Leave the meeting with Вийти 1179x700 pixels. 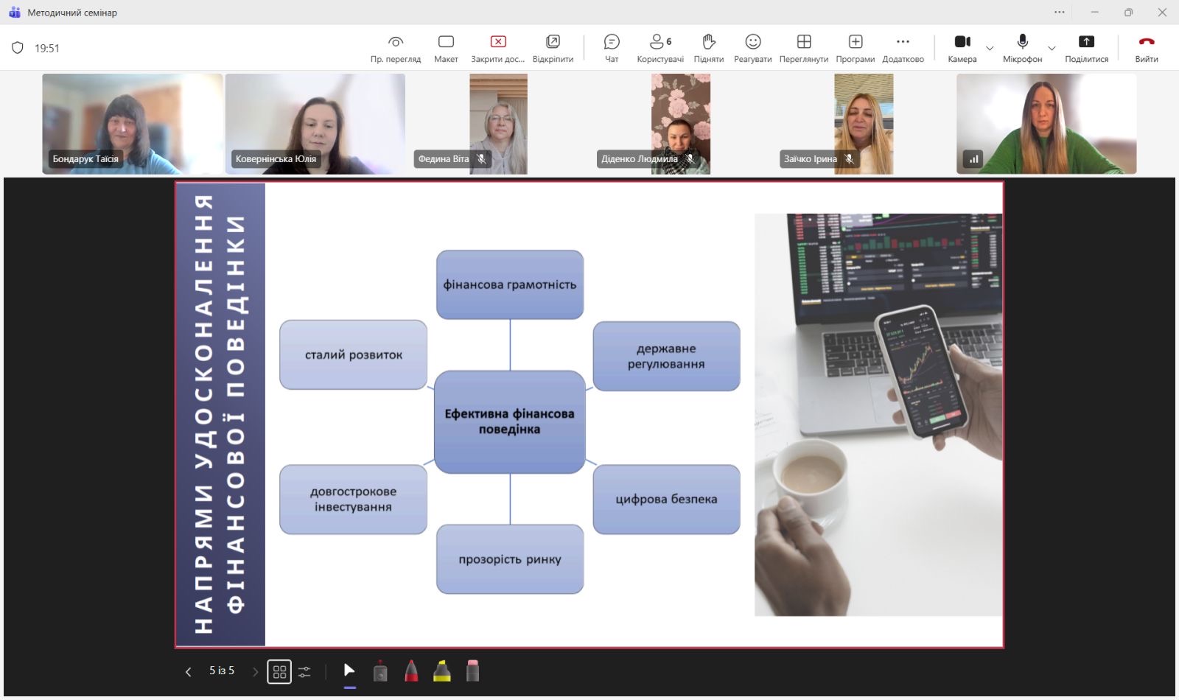pyautogui.click(x=1146, y=48)
